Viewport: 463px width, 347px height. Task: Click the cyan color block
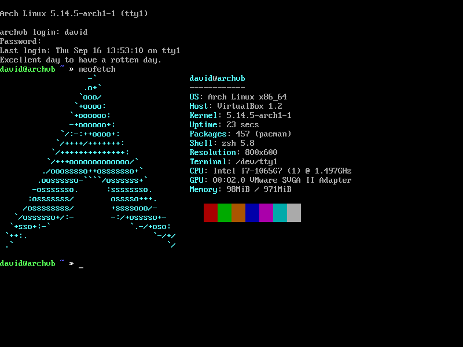click(x=280, y=213)
